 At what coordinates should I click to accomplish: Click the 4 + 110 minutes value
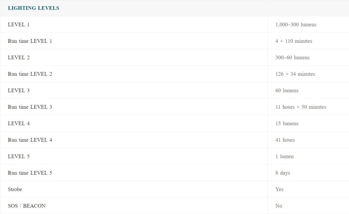[x=294, y=41]
